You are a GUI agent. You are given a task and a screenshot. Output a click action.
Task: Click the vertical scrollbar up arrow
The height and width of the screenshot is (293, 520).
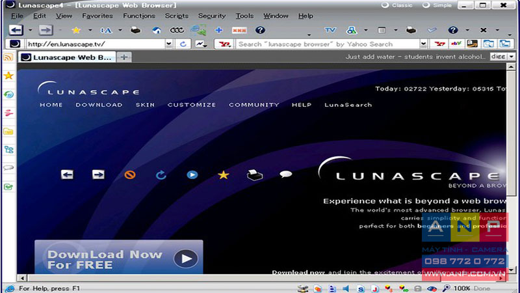coord(511,67)
